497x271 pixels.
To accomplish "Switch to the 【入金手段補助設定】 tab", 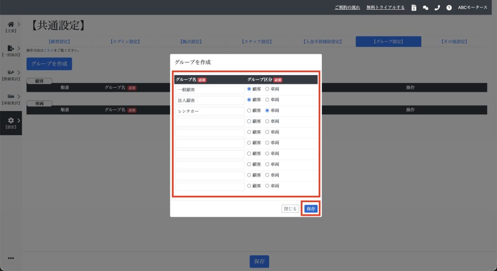I will [x=323, y=42].
